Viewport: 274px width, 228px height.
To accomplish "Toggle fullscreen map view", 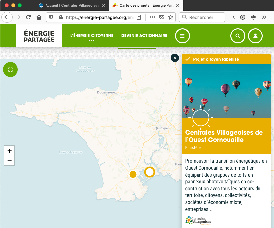I will tap(10, 69).
